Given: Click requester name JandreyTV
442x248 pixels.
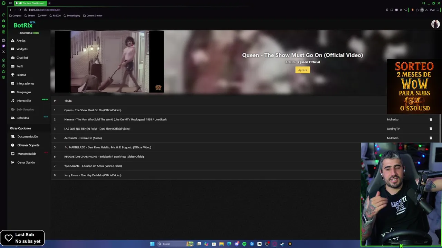Looking at the screenshot, I should [393, 129].
